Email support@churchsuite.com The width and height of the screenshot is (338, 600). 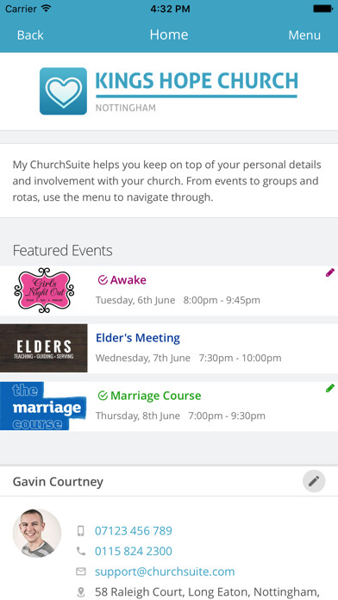[x=165, y=572]
